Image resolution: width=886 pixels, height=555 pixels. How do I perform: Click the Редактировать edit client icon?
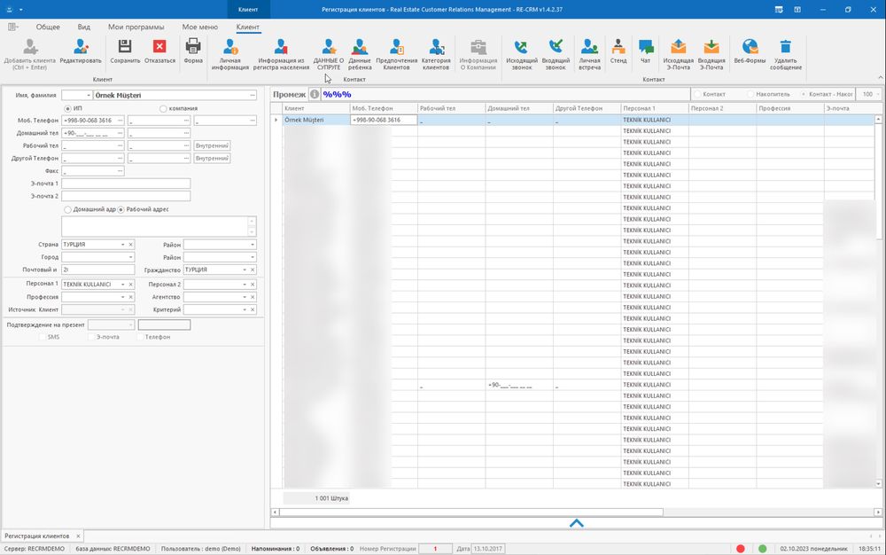click(81, 47)
